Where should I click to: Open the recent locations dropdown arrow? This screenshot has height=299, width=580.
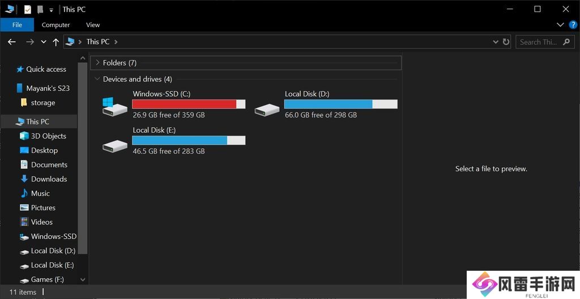tap(44, 42)
